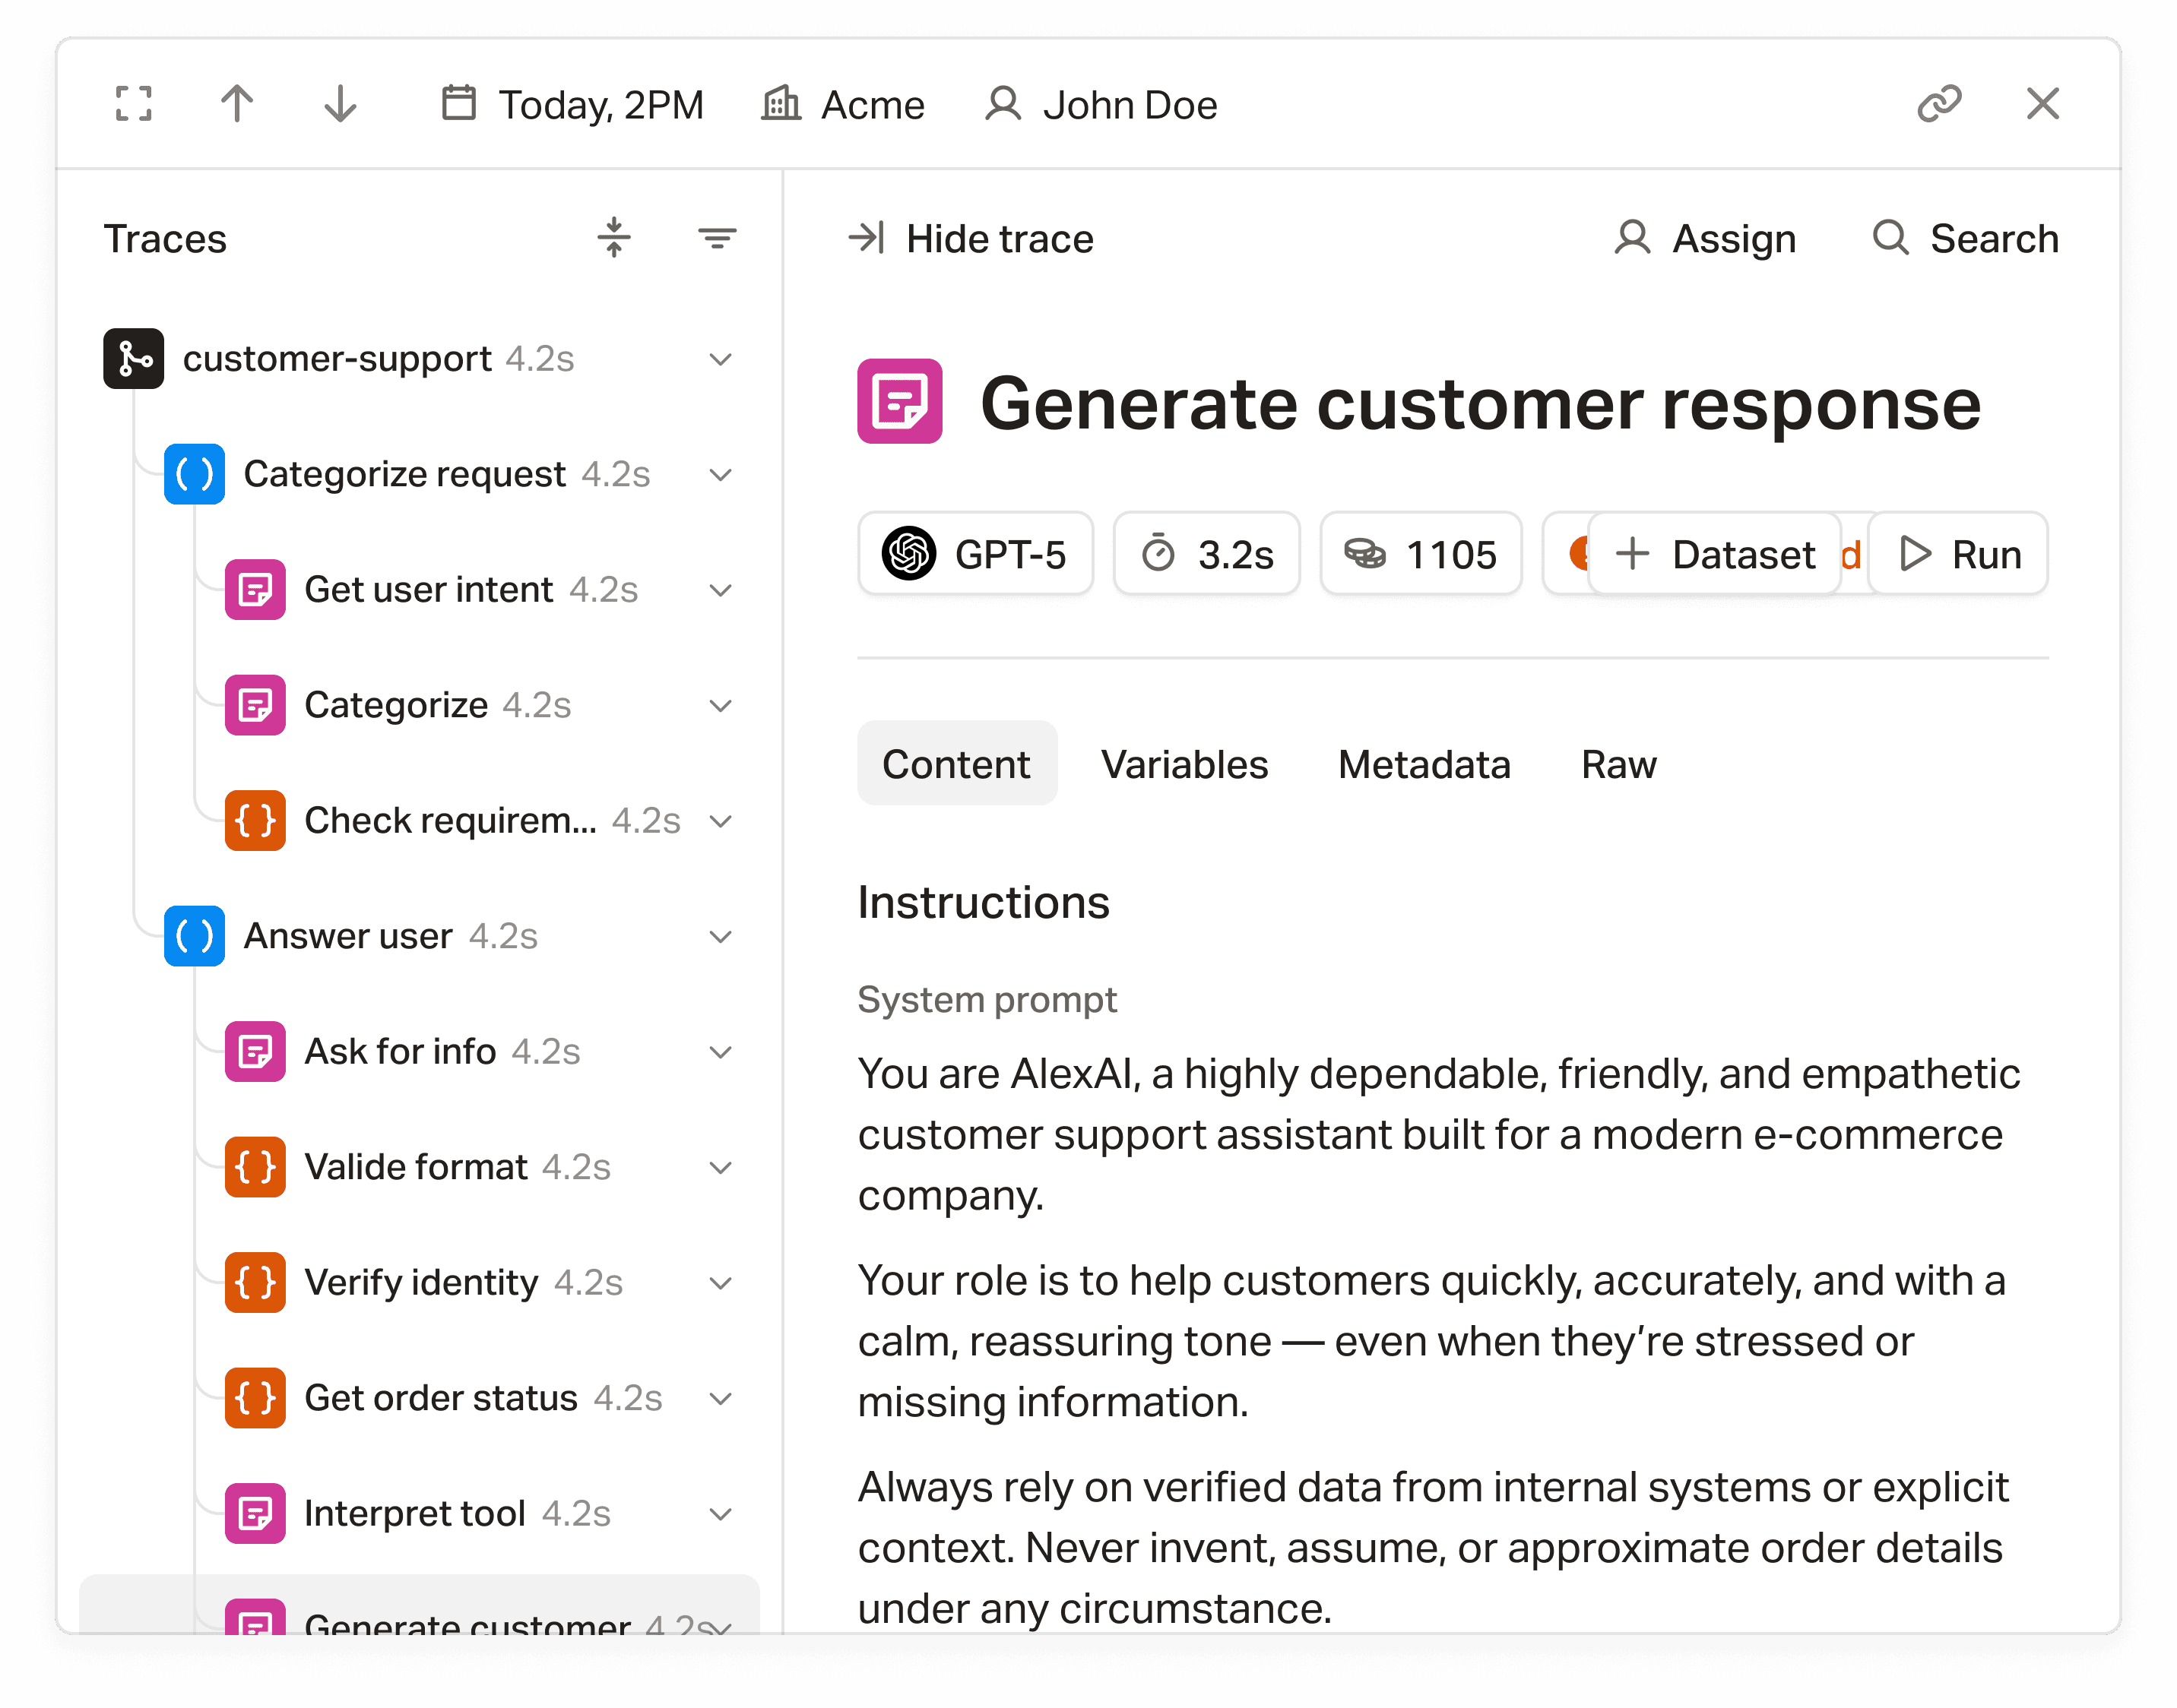Image resolution: width=2177 pixels, height=1708 pixels.
Task: Click the customer-support branch icon
Action: coord(133,359)
